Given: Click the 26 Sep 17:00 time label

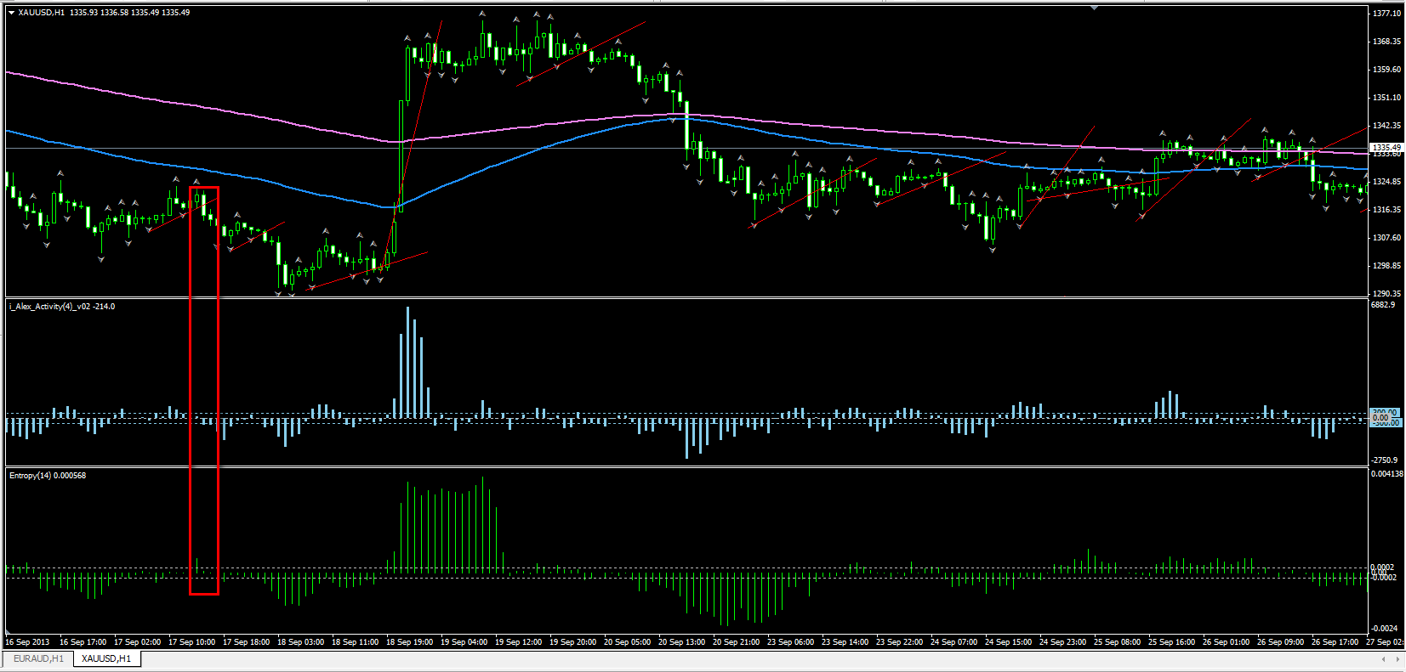Looking at the screenshot, I should 1335,642.
